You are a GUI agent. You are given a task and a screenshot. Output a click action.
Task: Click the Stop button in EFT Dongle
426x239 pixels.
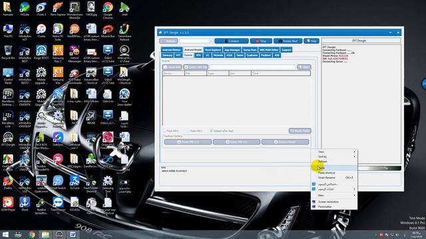(x=261, y=41)
